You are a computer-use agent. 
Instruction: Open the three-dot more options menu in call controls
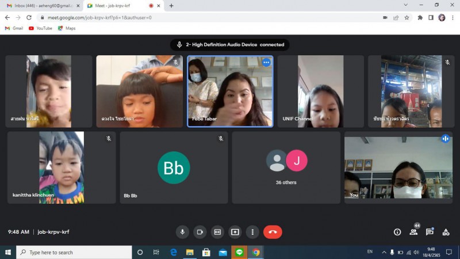point(252,232)
